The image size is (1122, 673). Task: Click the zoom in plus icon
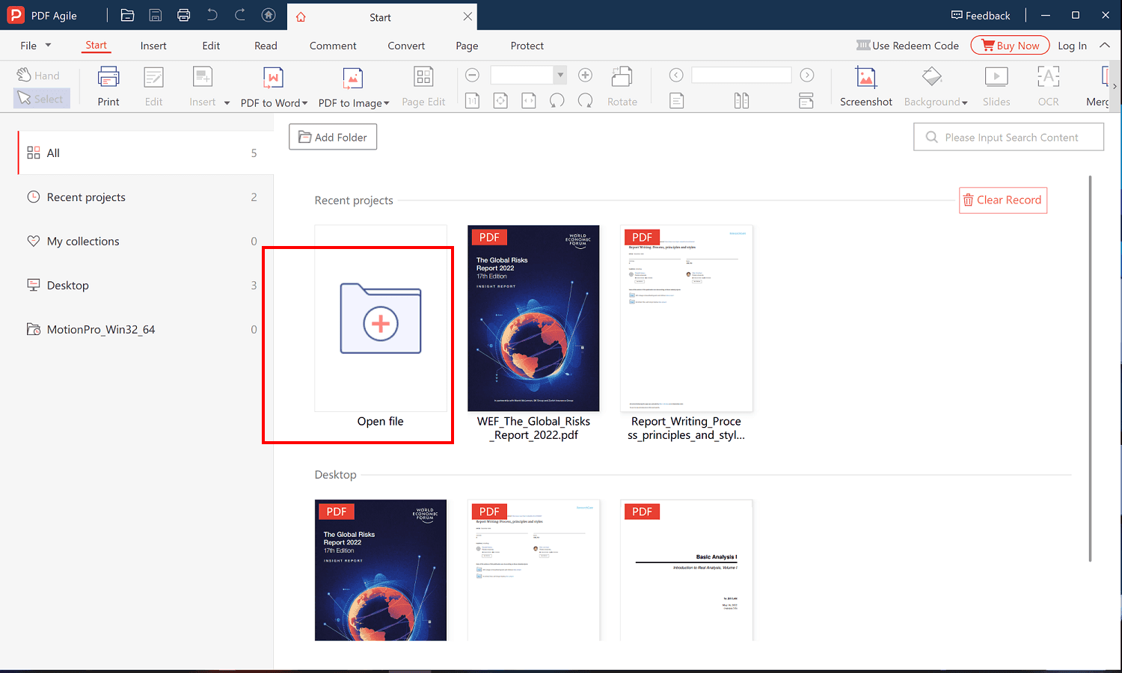586,75
